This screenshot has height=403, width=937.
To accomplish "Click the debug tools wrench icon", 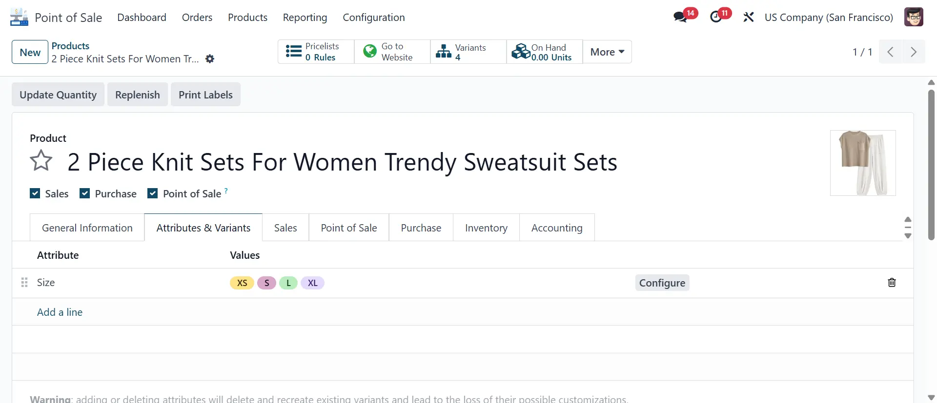I will pyautogui.click(x=749, y=18).
